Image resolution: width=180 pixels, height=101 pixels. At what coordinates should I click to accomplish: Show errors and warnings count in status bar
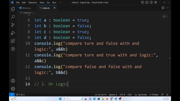coord(20,95)
